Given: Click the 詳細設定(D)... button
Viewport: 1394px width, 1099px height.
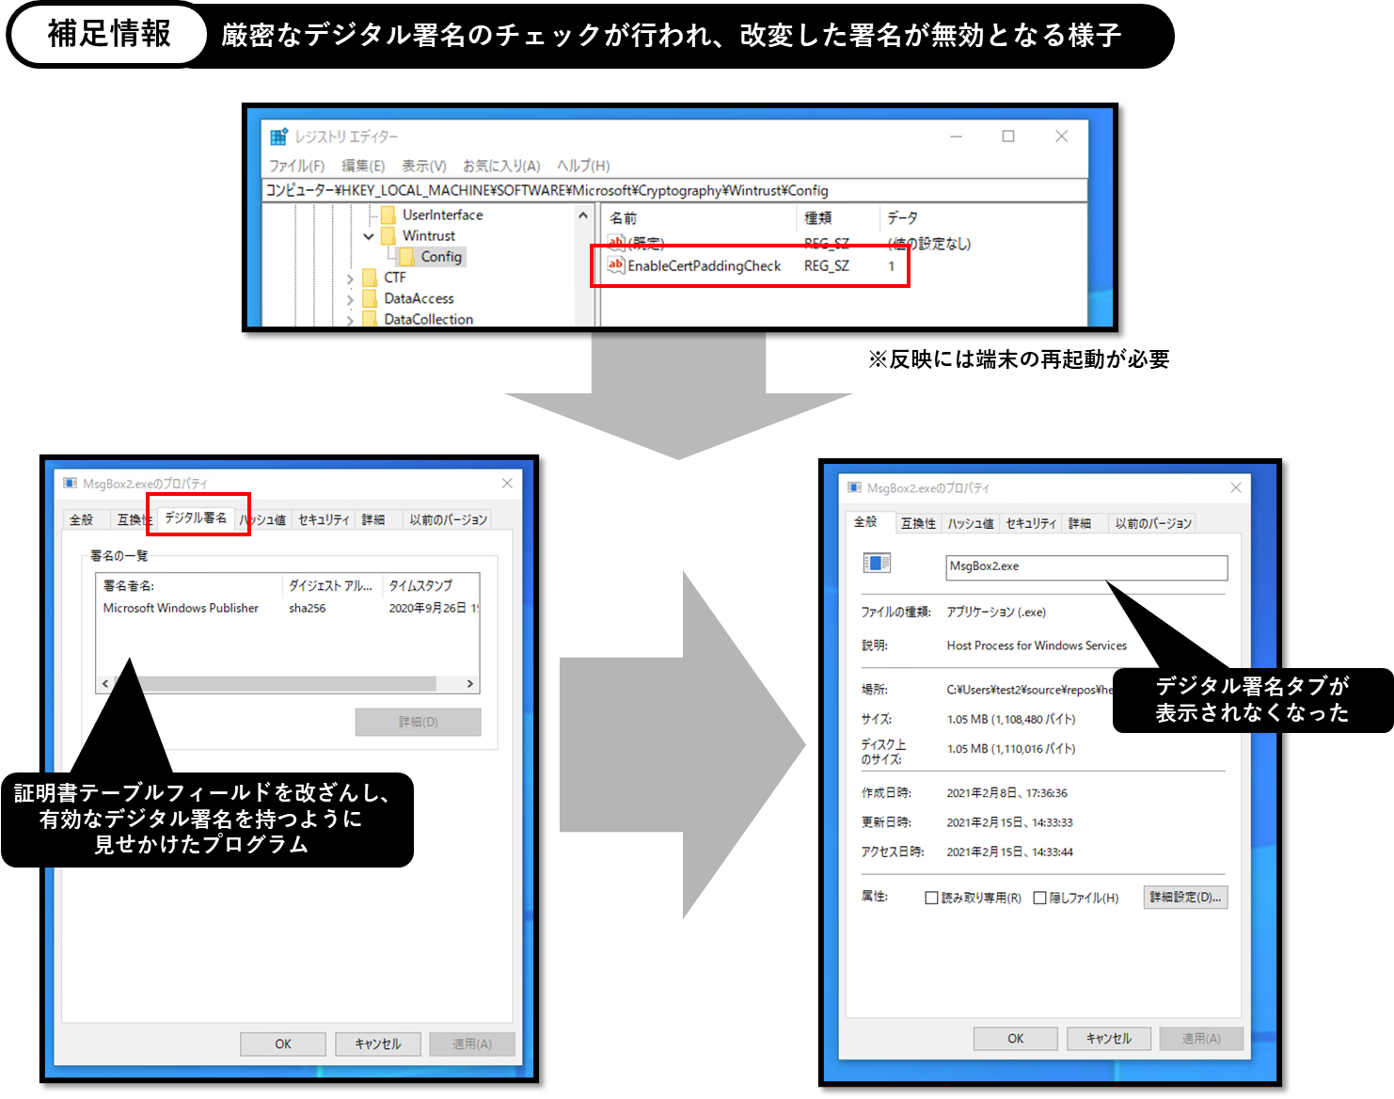Looking at the screenshot, I should (x=1185, y=898).
